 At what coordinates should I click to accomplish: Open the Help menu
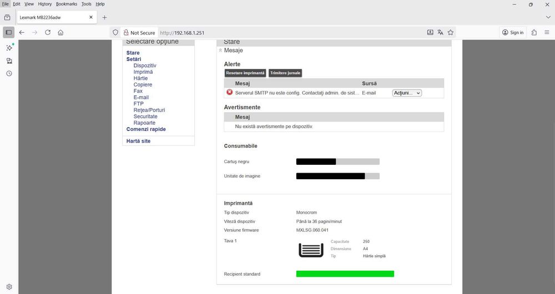100,4
